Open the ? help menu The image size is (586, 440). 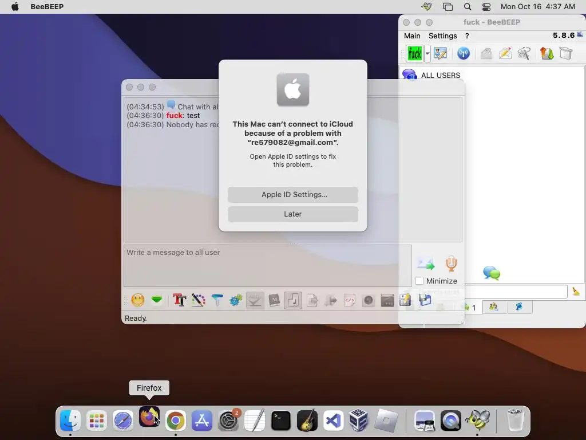(467, 36)
